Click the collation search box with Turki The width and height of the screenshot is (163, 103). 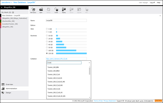(64, 63)
